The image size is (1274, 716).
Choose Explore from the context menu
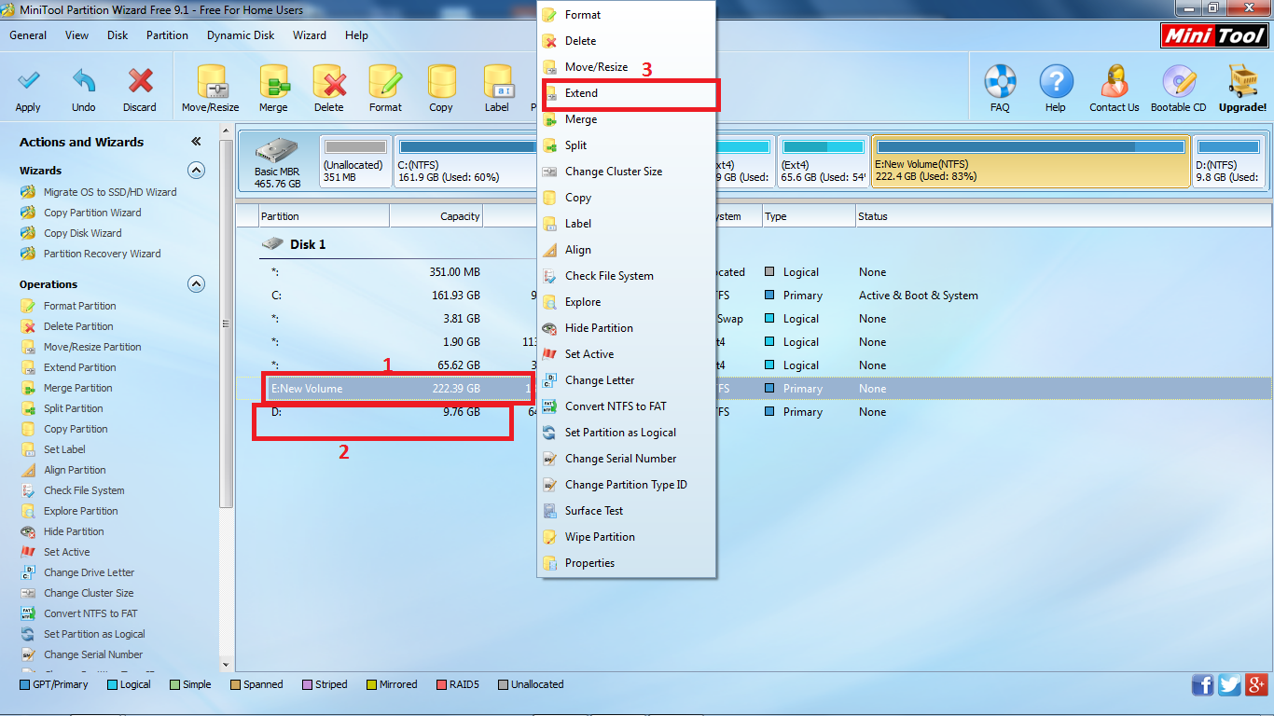click(628, 302)
